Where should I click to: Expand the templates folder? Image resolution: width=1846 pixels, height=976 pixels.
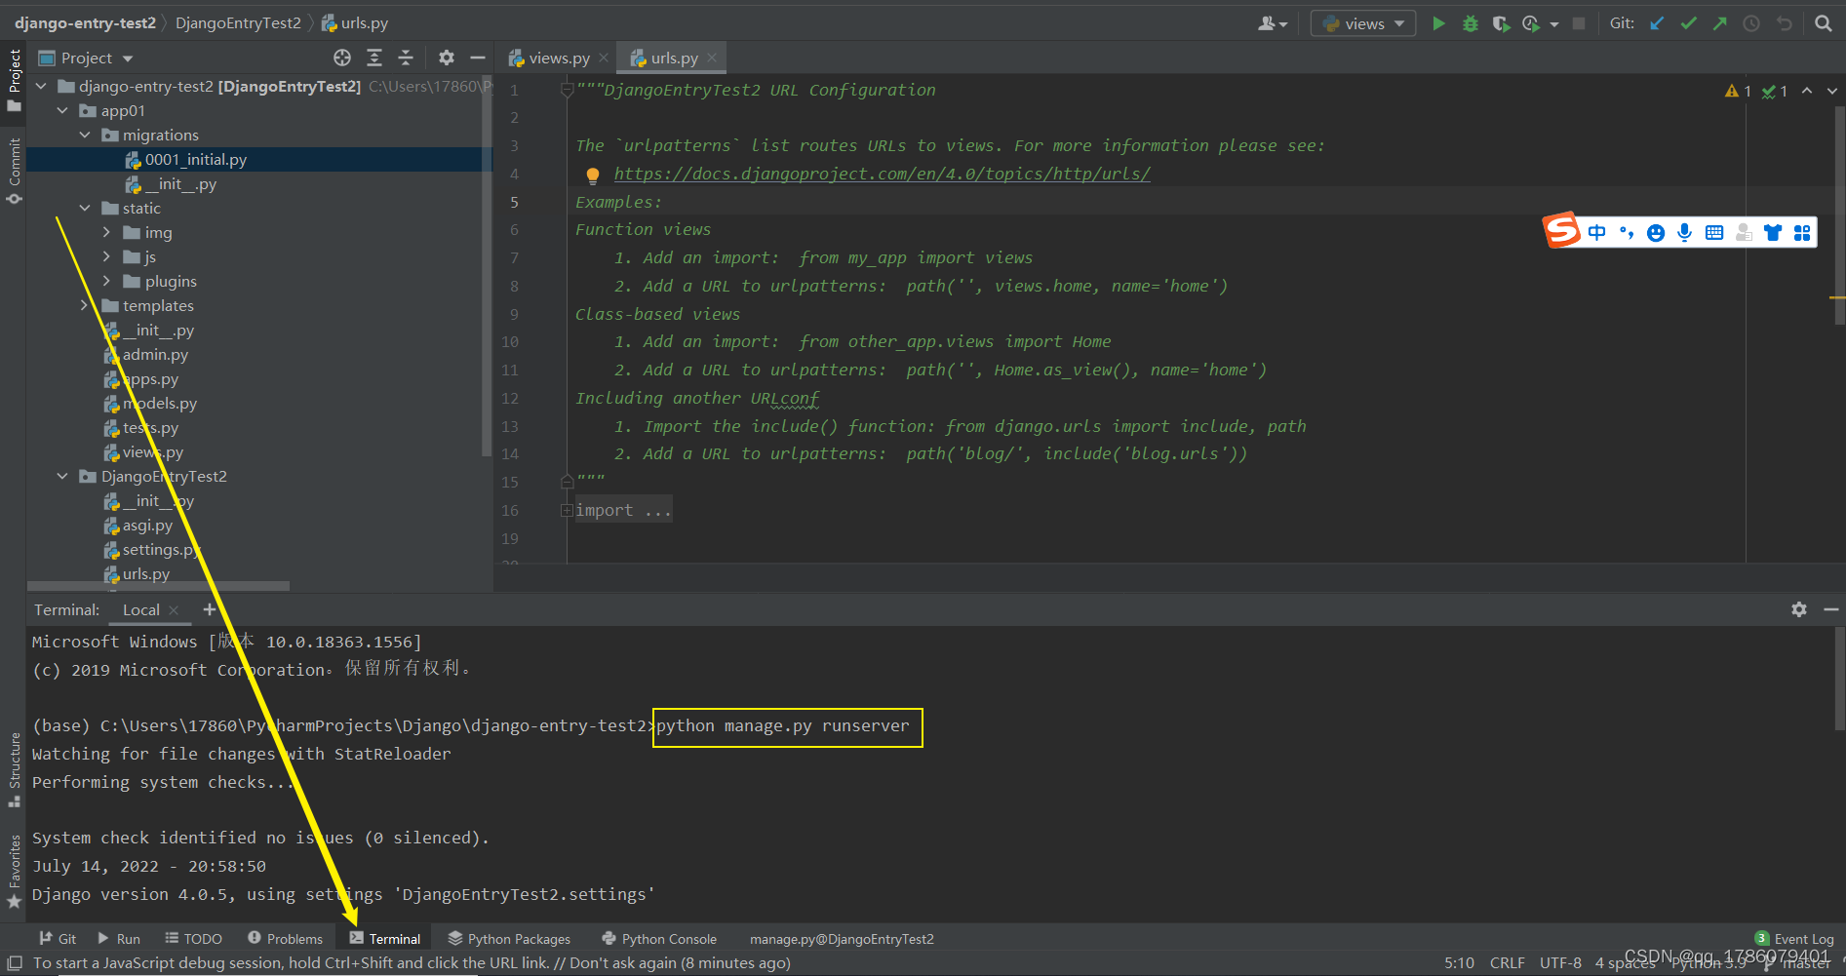[85, 305]
